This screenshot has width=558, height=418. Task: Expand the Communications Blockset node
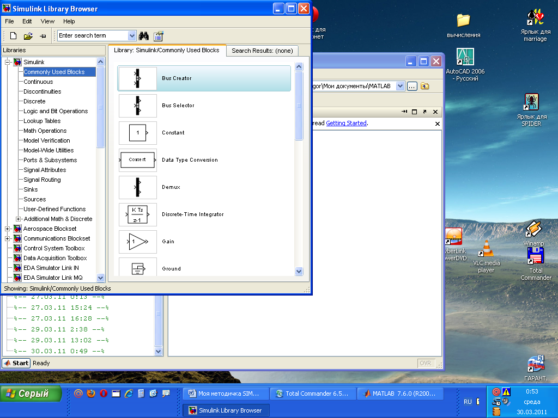tap(7, 238)
